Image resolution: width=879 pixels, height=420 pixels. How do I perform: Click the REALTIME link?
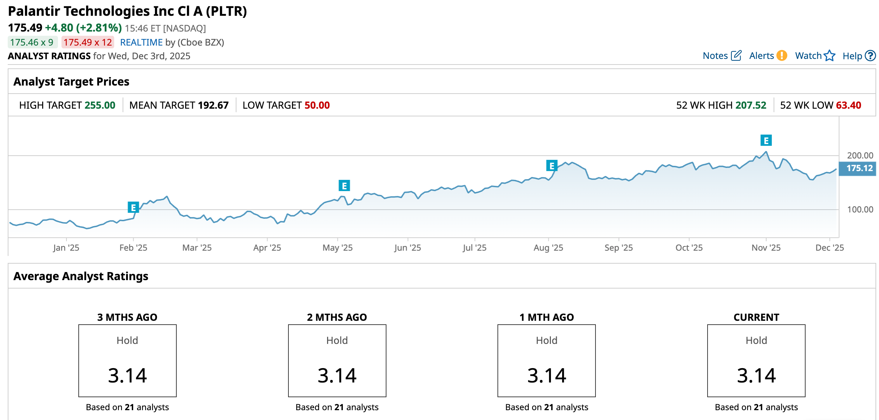[x=141, y=42]
